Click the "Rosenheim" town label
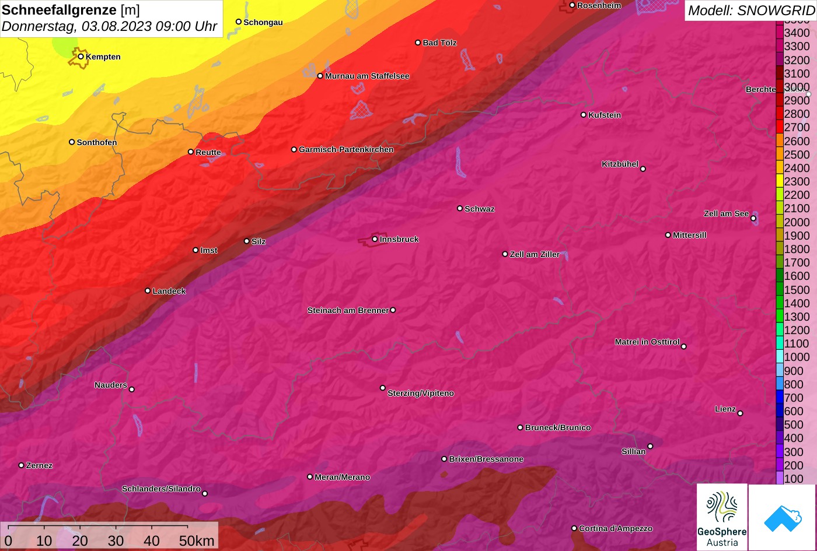 (x=599, y=5)
